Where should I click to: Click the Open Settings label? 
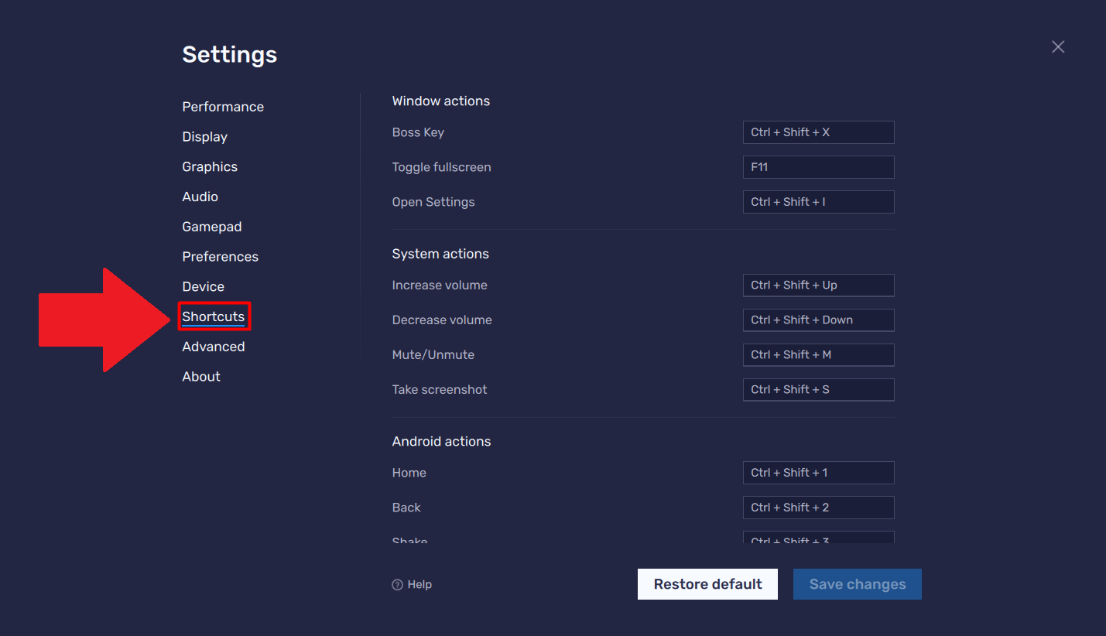[433, 202]
